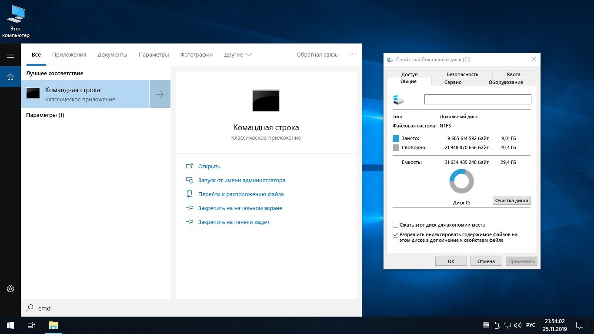Double-check the 'Этот компьютер' desktop icon
Viewport: 594px width, 334px height.
tap(16, 21)
